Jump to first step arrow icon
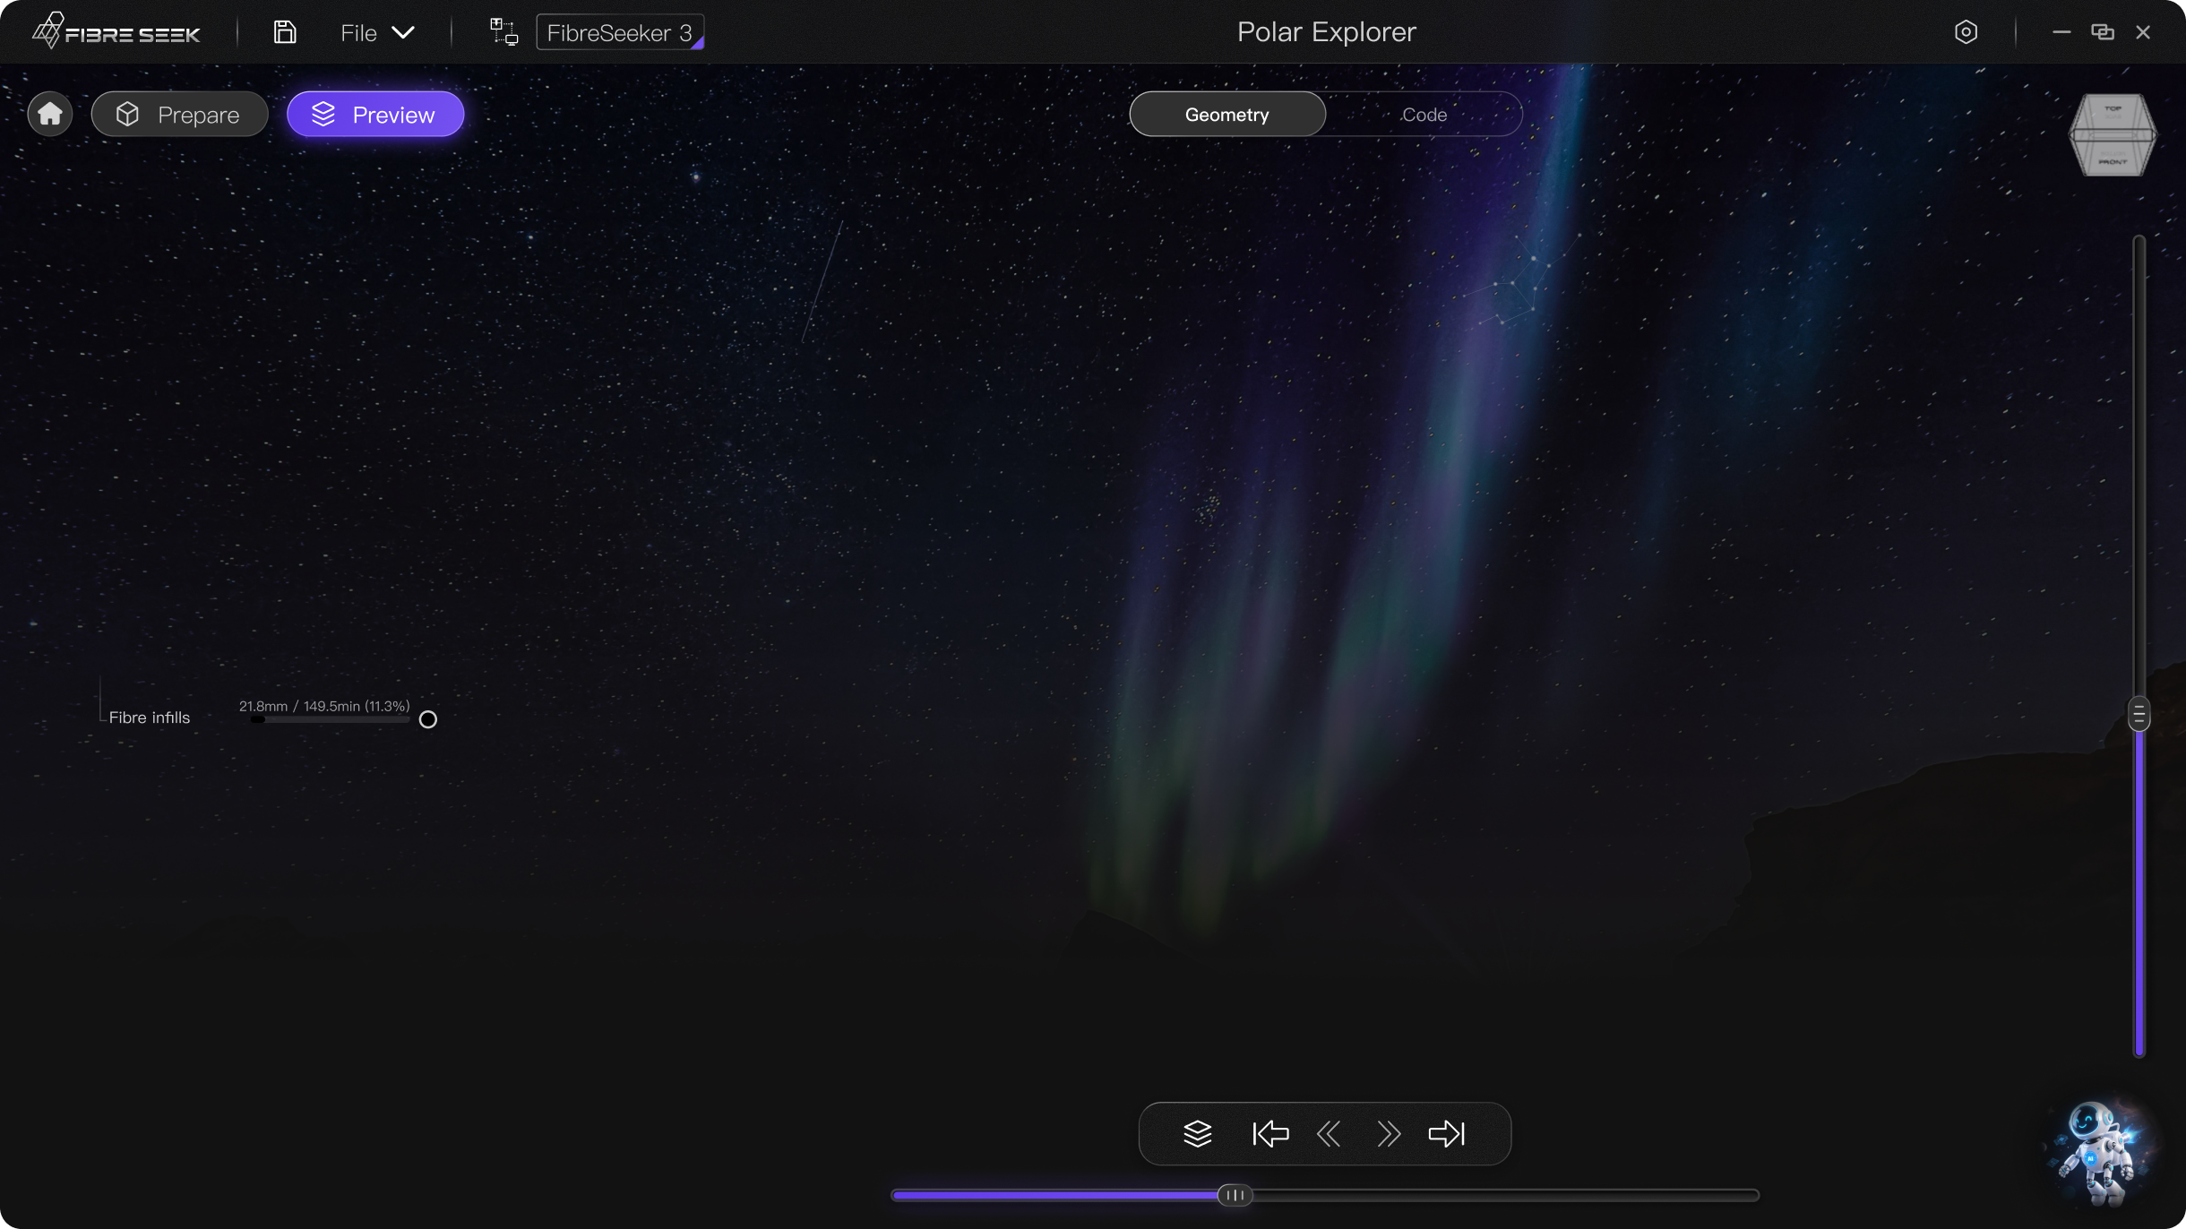The height and width of the screenshot is (1229, 2186). [1270, 1134]
